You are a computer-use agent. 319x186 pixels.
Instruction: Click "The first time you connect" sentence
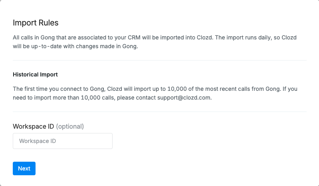[x=48, y=88]
